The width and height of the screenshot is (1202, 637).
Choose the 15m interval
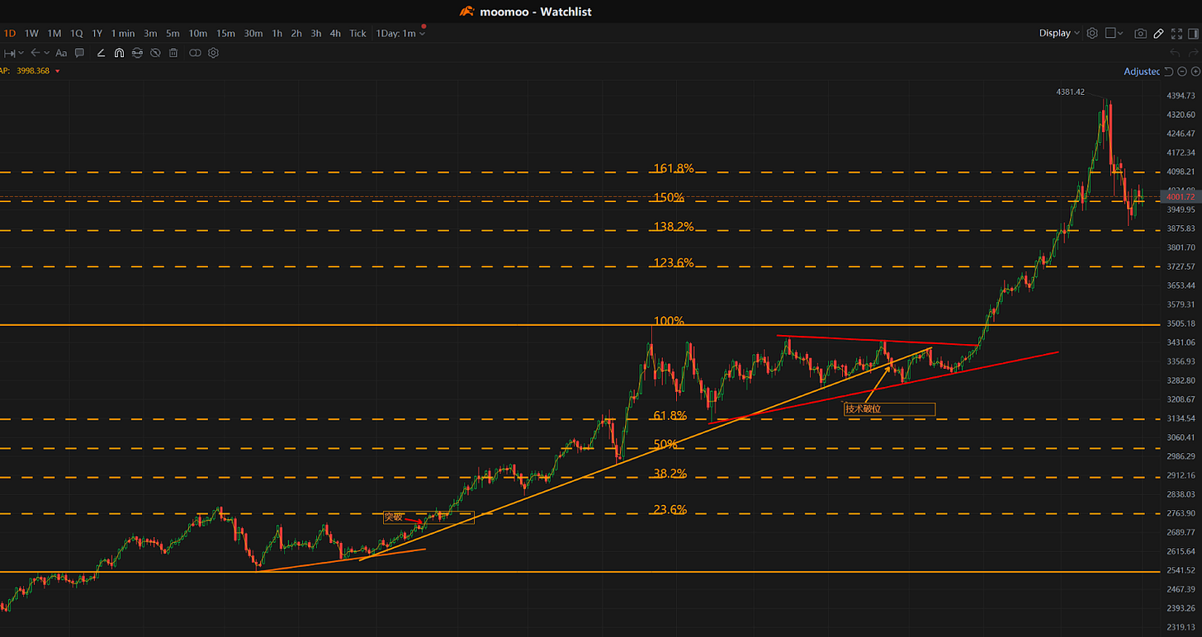pos(225,33)
